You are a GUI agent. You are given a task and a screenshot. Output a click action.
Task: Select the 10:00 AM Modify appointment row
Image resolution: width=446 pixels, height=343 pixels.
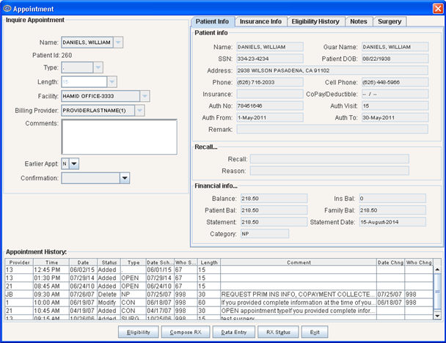point(219,303)
